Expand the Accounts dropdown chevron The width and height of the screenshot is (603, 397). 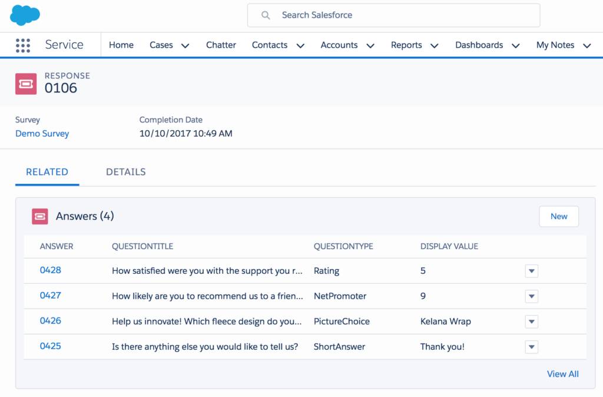click(370, 46)
